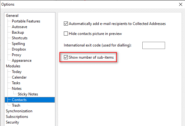Select the Modules category
The width and height of the screenshot is (185, 126).
[x=13, y=66]
